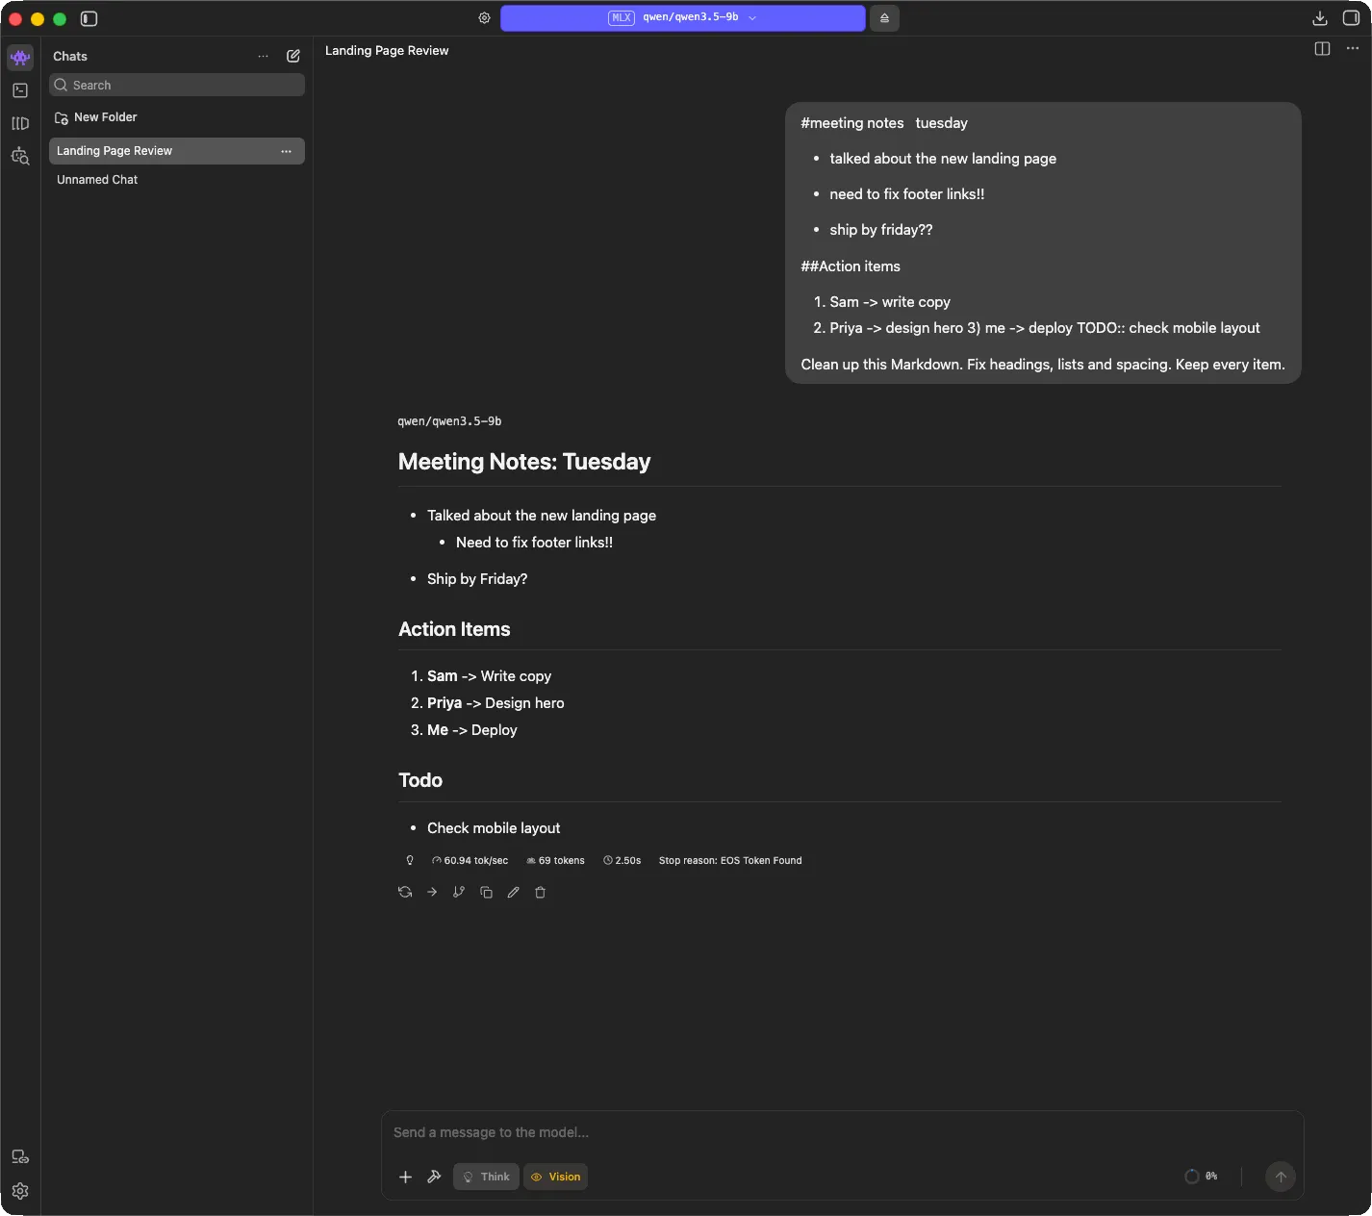The image size is (1372, 1216).
Task: Eject the loaded qwen model
Action: pos(884,18)
